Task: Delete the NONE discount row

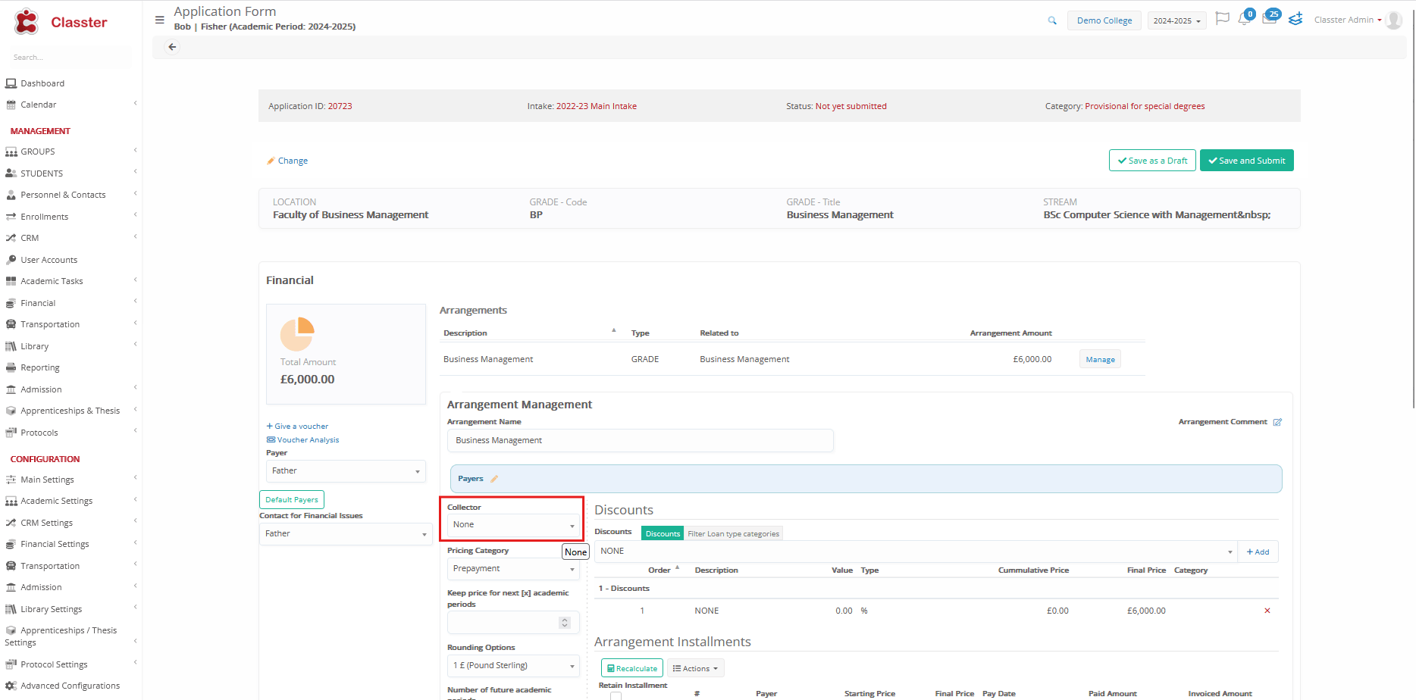Action: click(1267, 611)
